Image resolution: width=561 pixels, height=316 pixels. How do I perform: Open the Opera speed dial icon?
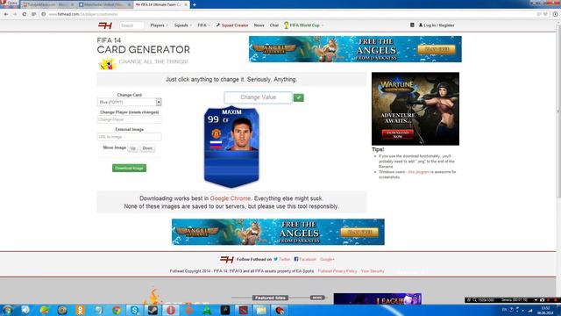click(x=33, y=14)
